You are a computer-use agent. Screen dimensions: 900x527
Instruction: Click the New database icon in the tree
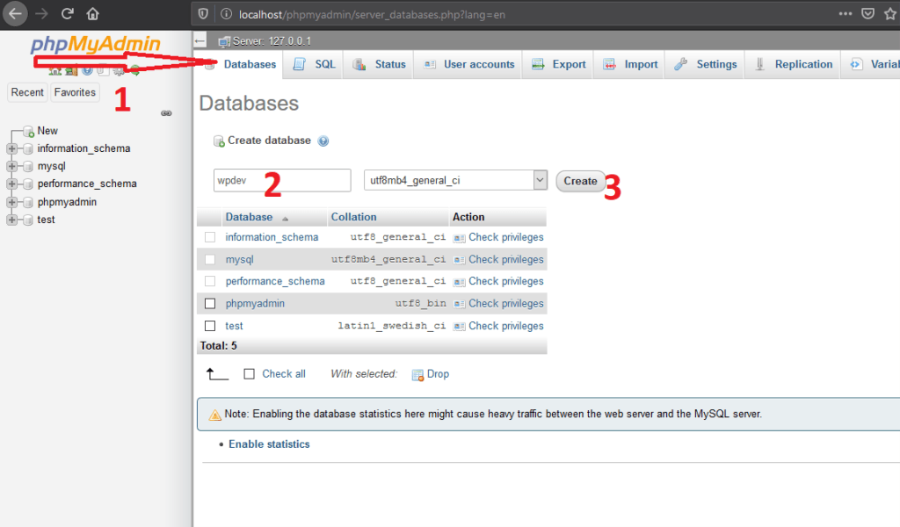(28, 132)
